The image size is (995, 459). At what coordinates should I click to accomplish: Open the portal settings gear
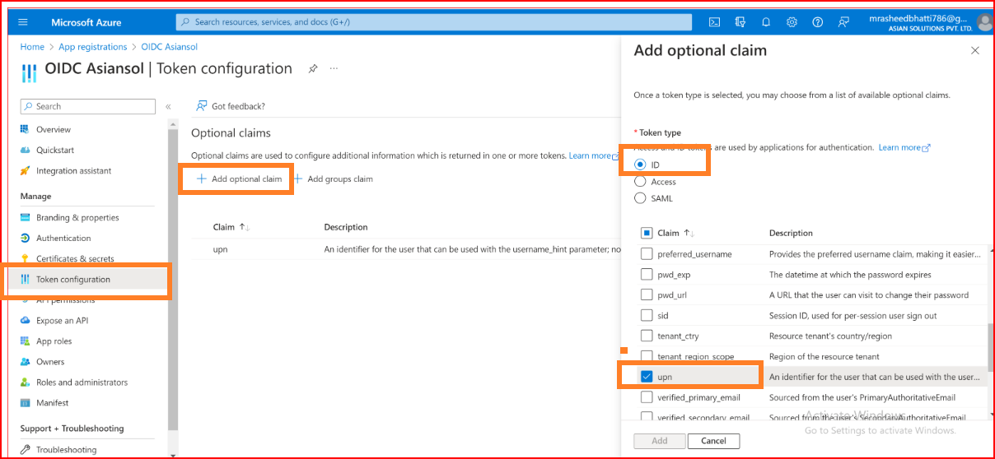pyautogui.click(x=792, y=22)
